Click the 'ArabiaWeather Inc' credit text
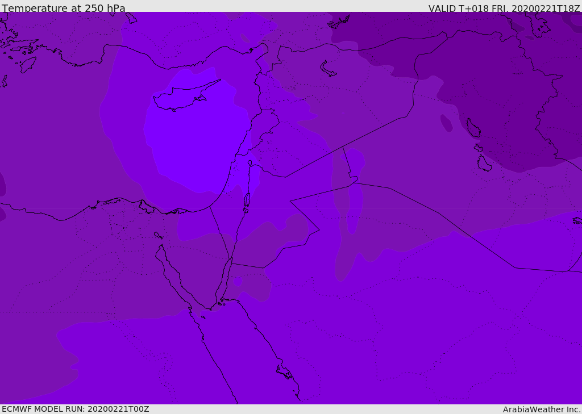This screenshot has height=414, width=582. 542,409
